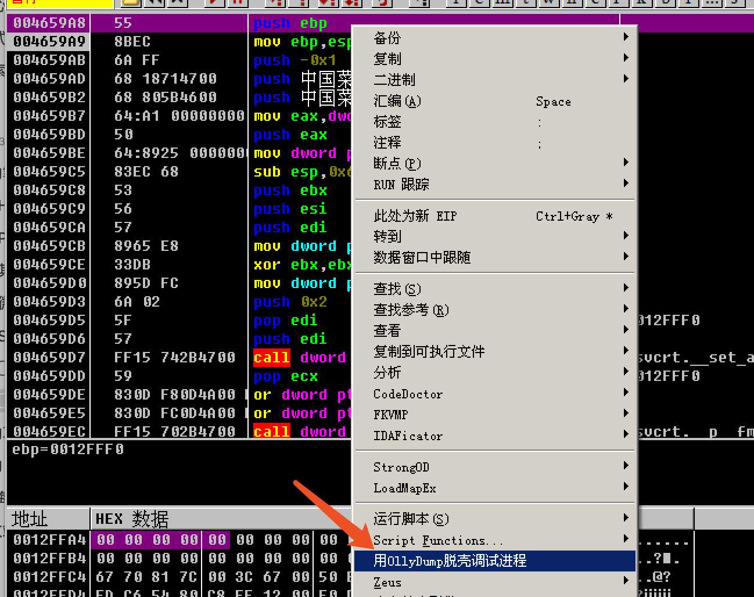Select address 004659C5 row
Screen dimensions: 754x597
click(x=49, y=172)
